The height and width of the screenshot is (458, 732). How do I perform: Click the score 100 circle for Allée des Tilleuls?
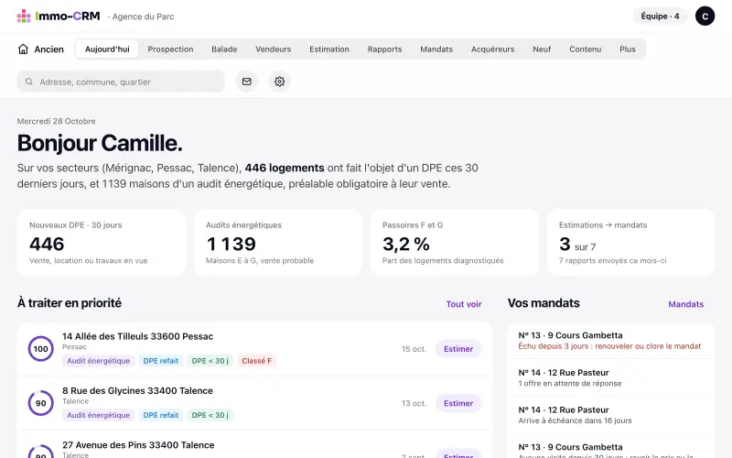tap(40, 349)
